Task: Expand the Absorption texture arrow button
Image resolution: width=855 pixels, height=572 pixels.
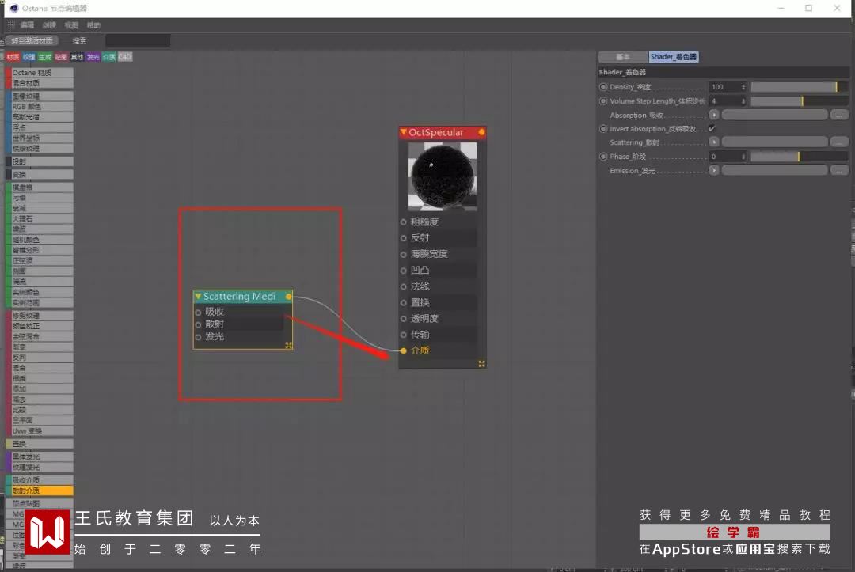Action: coord(714,115)
